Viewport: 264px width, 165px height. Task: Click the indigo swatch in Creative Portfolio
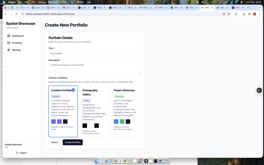(x=53, y=121)
